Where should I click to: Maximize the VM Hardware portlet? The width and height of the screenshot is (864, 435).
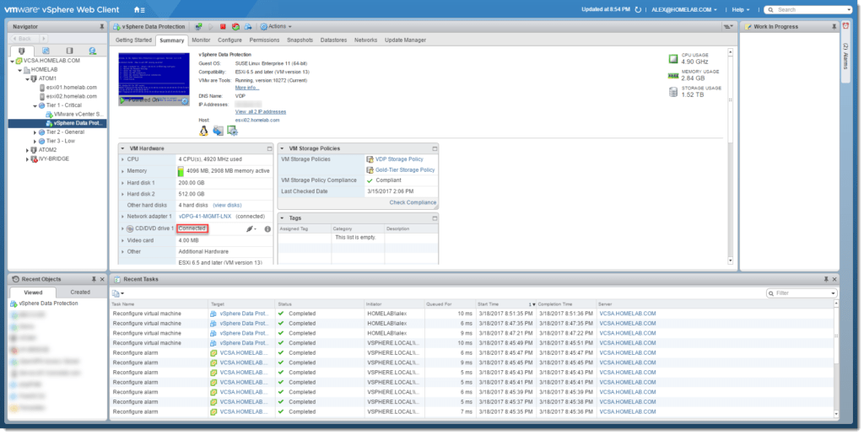(269, 148)
